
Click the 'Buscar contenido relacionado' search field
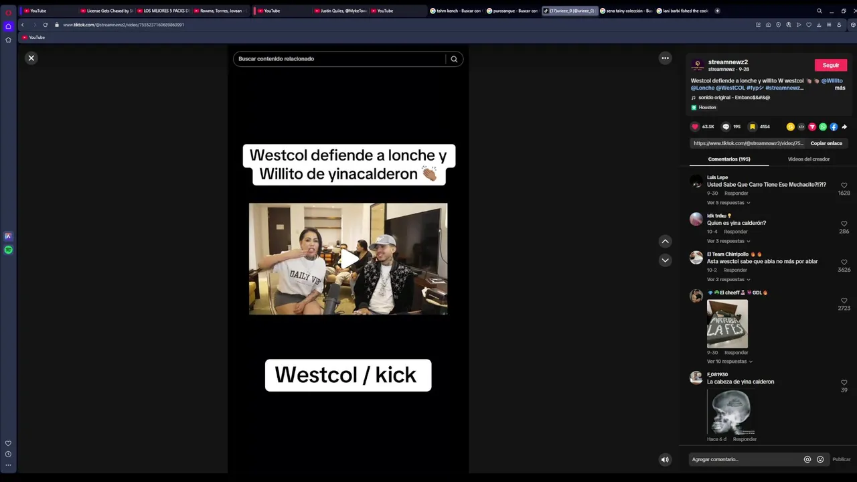click(x=340, y=59)
